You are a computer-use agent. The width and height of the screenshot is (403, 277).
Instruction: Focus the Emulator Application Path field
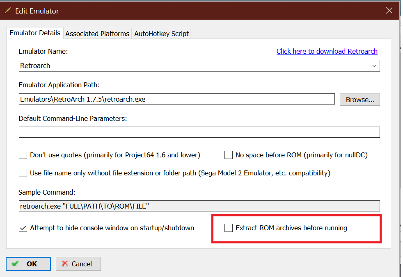coord(176,99)
